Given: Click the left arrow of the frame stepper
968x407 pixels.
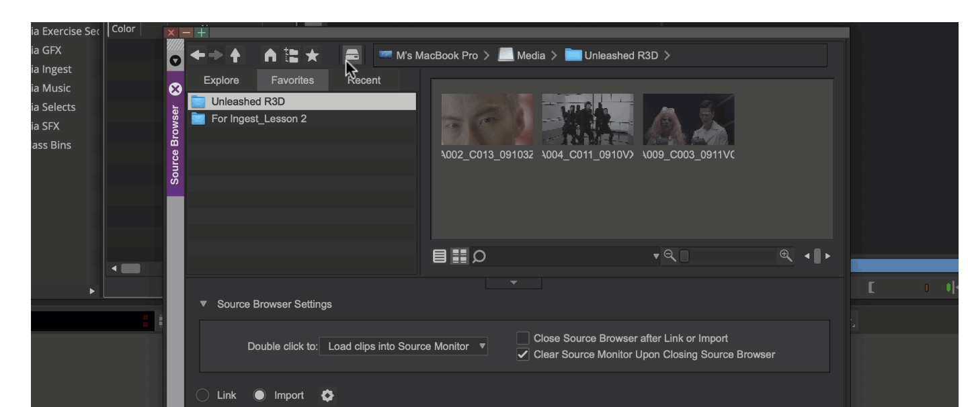Looking at the screenshot, I should [807, 256].
